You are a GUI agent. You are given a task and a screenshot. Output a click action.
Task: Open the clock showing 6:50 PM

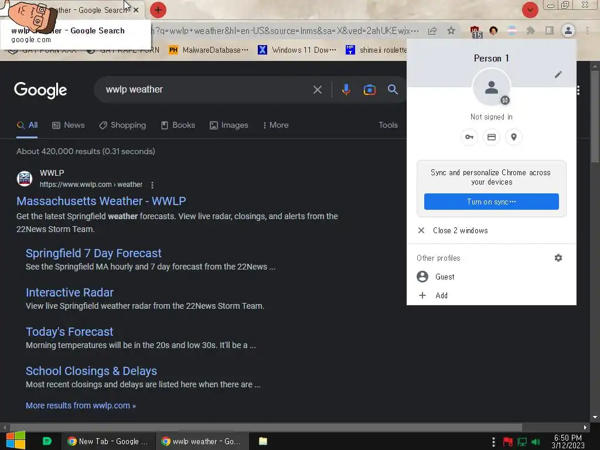[568, 441]
